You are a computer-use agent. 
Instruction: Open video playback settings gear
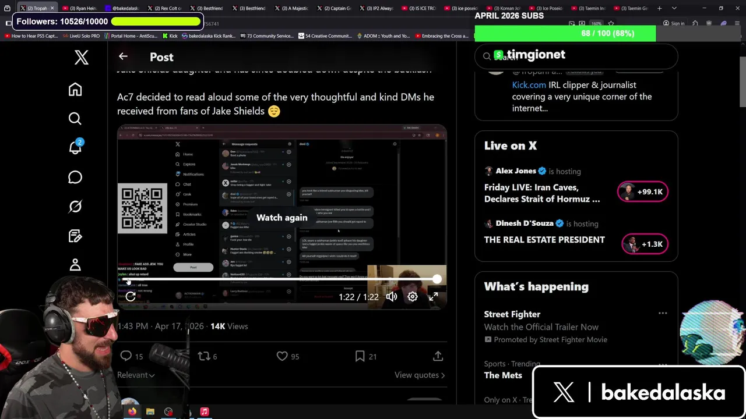pos(413,297)
